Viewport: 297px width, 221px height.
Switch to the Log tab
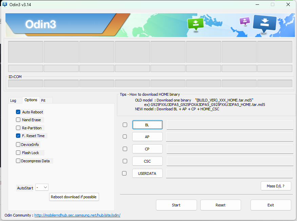(13, 100)
